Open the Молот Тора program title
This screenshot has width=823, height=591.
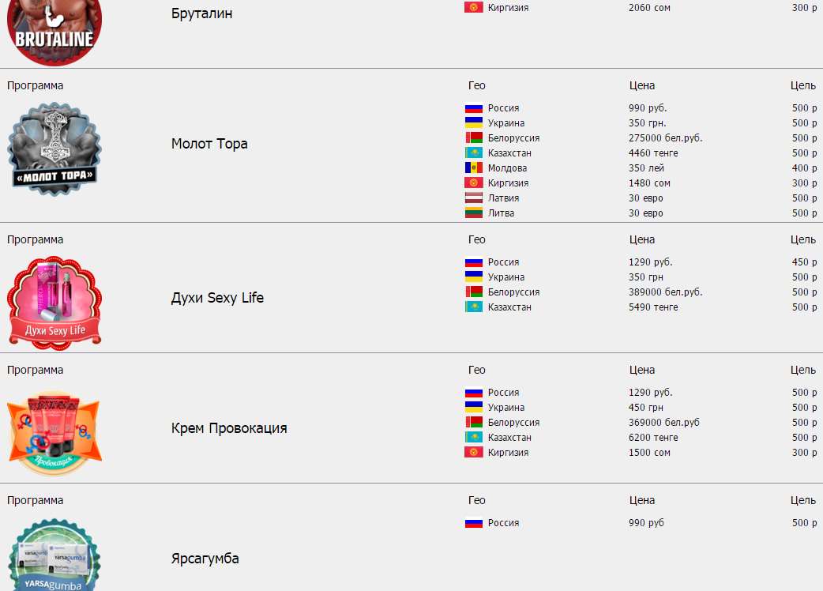pos(209,144)
